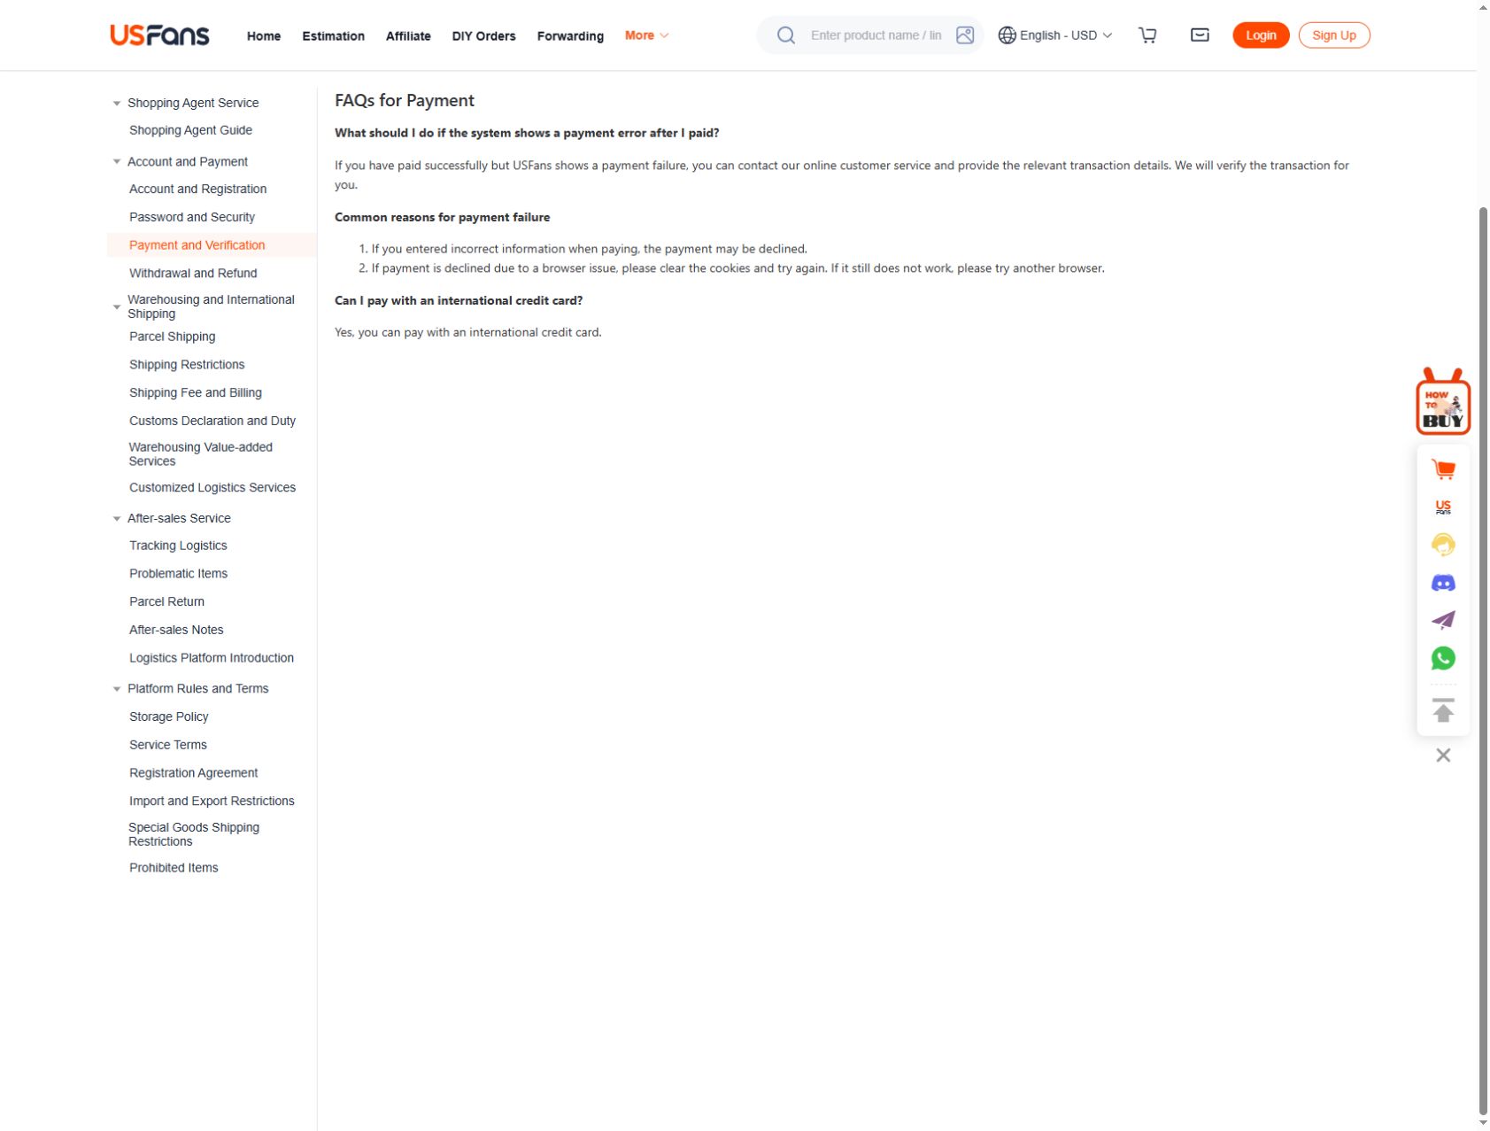Screen dimensions: 1490x1131
Task: Select Prohibited Items in sidebar
Action: [174, 869]
